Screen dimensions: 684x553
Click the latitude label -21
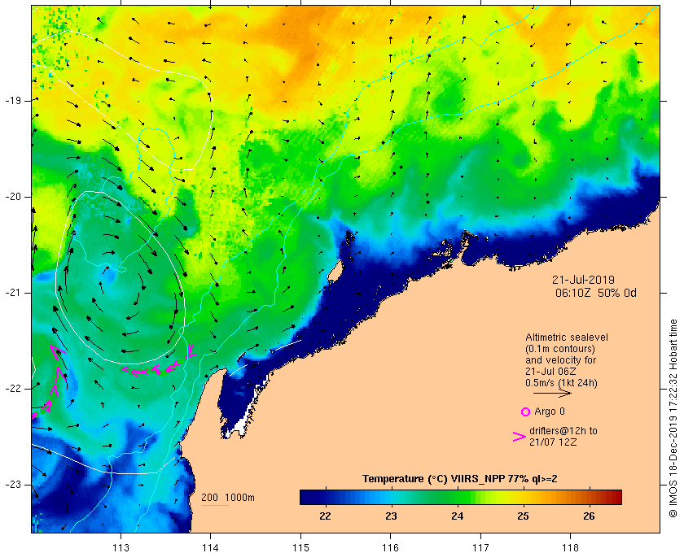[x=13, y=293]
